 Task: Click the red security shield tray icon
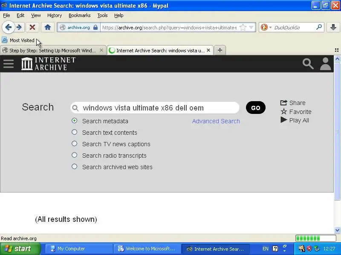pyautogui.click(x=309, y=249)
